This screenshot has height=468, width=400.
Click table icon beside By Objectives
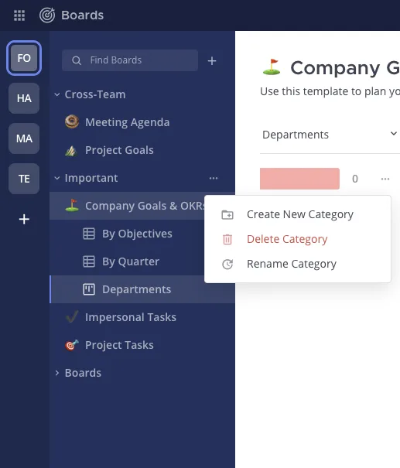tap(89, 234)
